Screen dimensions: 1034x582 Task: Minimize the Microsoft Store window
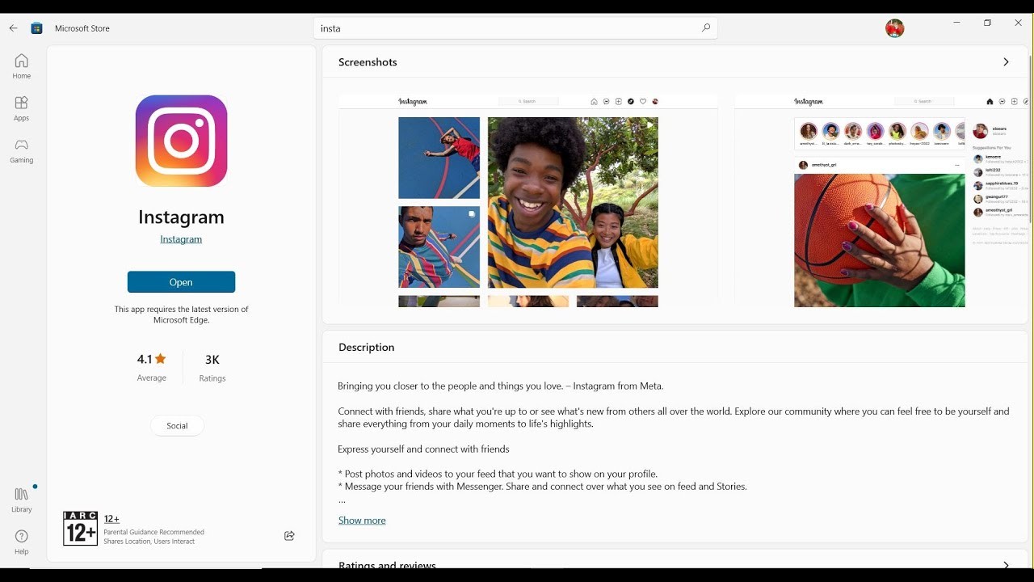pos(956,23)
